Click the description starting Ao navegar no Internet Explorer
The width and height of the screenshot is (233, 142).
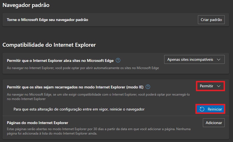pos(83,68)
